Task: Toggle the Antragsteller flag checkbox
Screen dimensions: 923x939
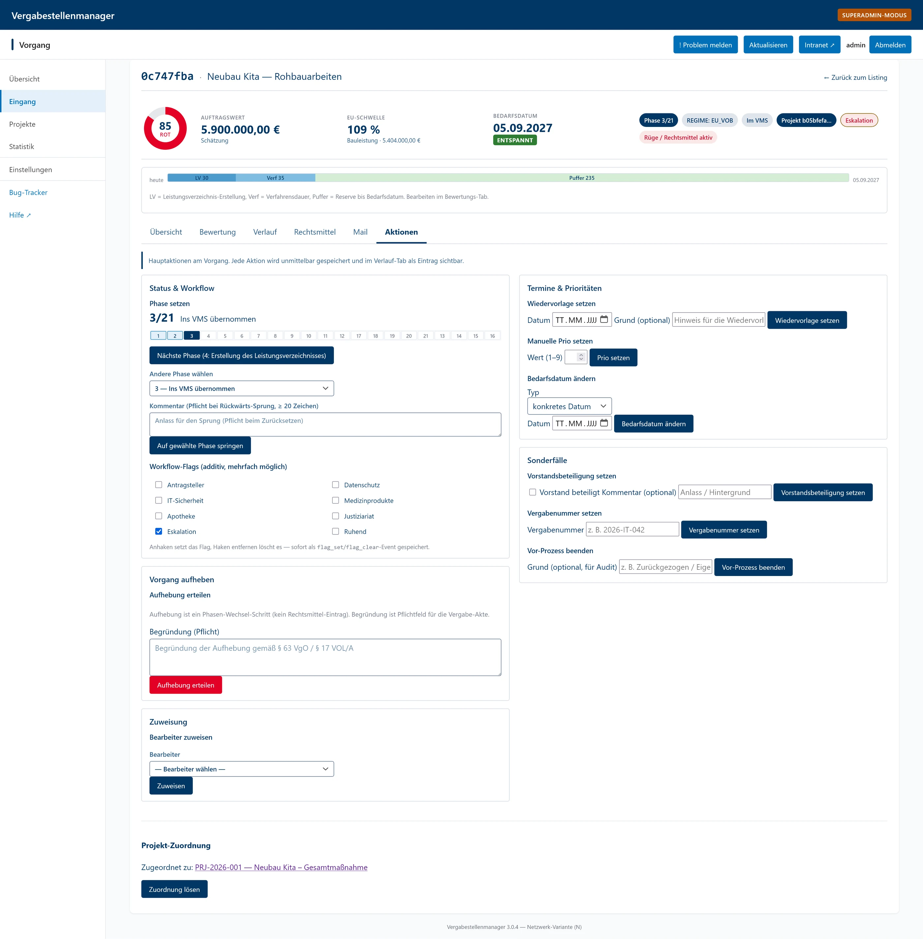Action: [159, 485]
